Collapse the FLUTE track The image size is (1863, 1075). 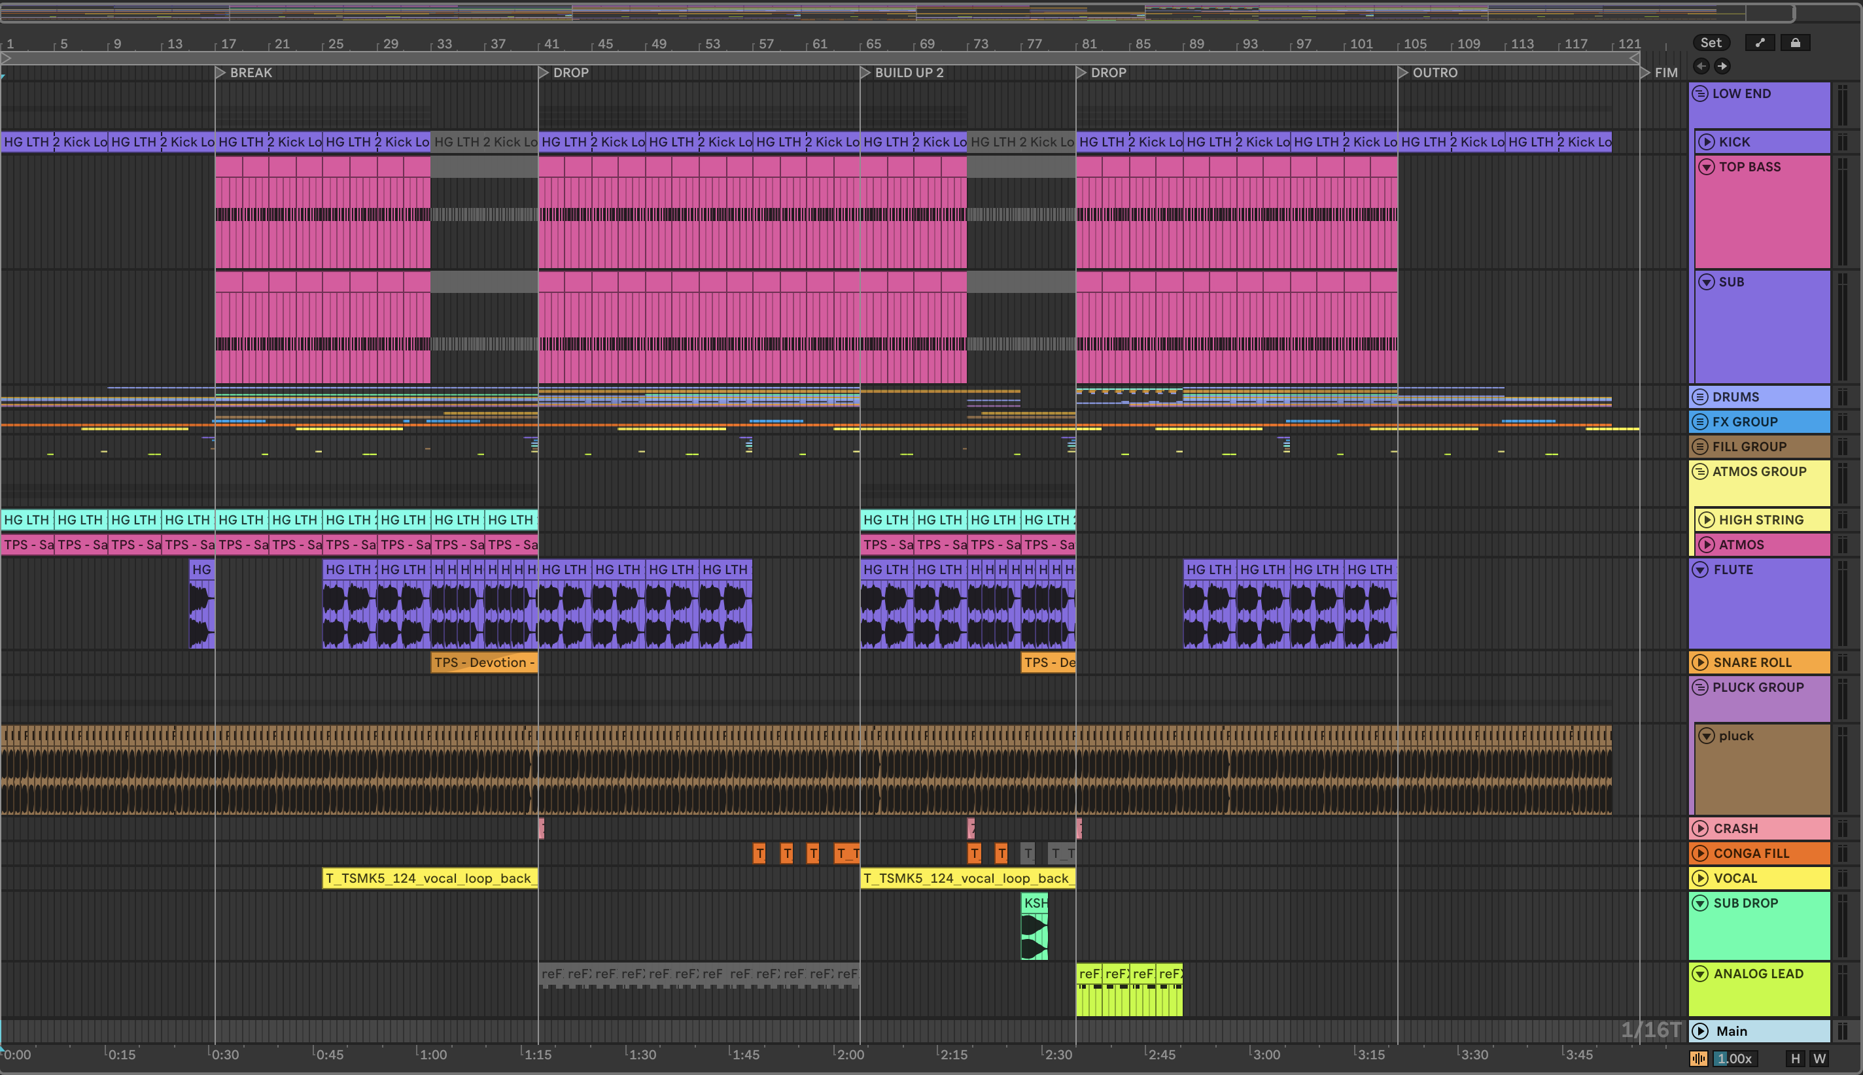click(1701, 570)
